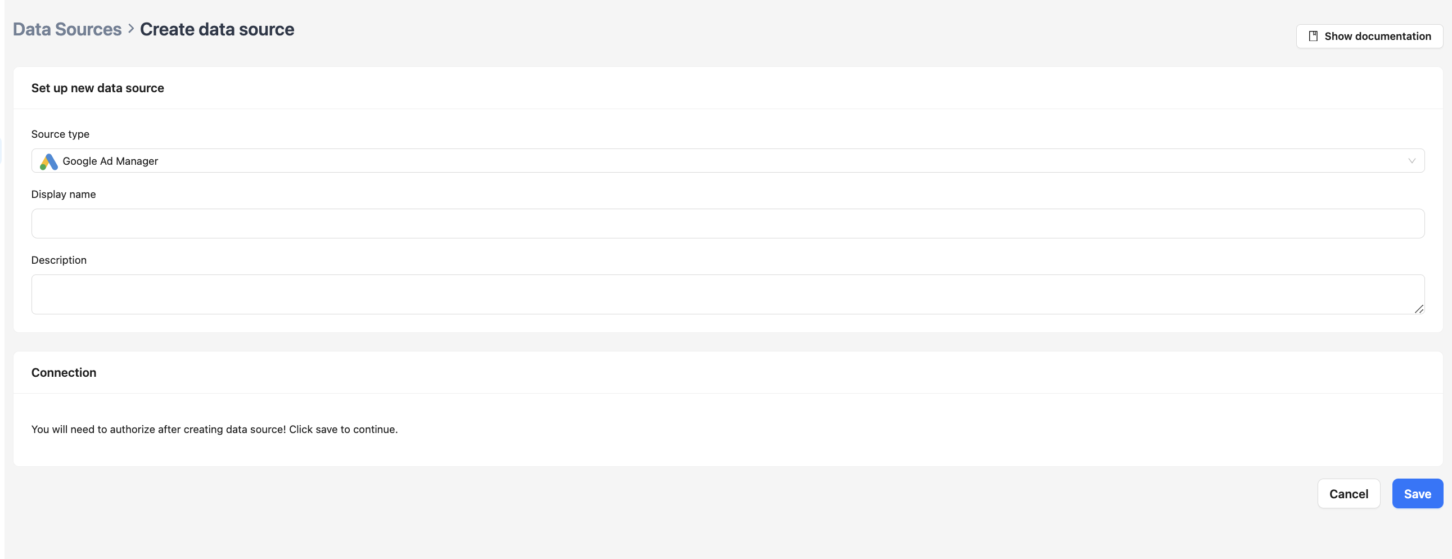Click the Google Ad Manager logo icon

click(x=49, y=162)
